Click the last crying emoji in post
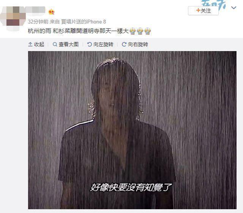243x213 pixels. pos(147,31)
